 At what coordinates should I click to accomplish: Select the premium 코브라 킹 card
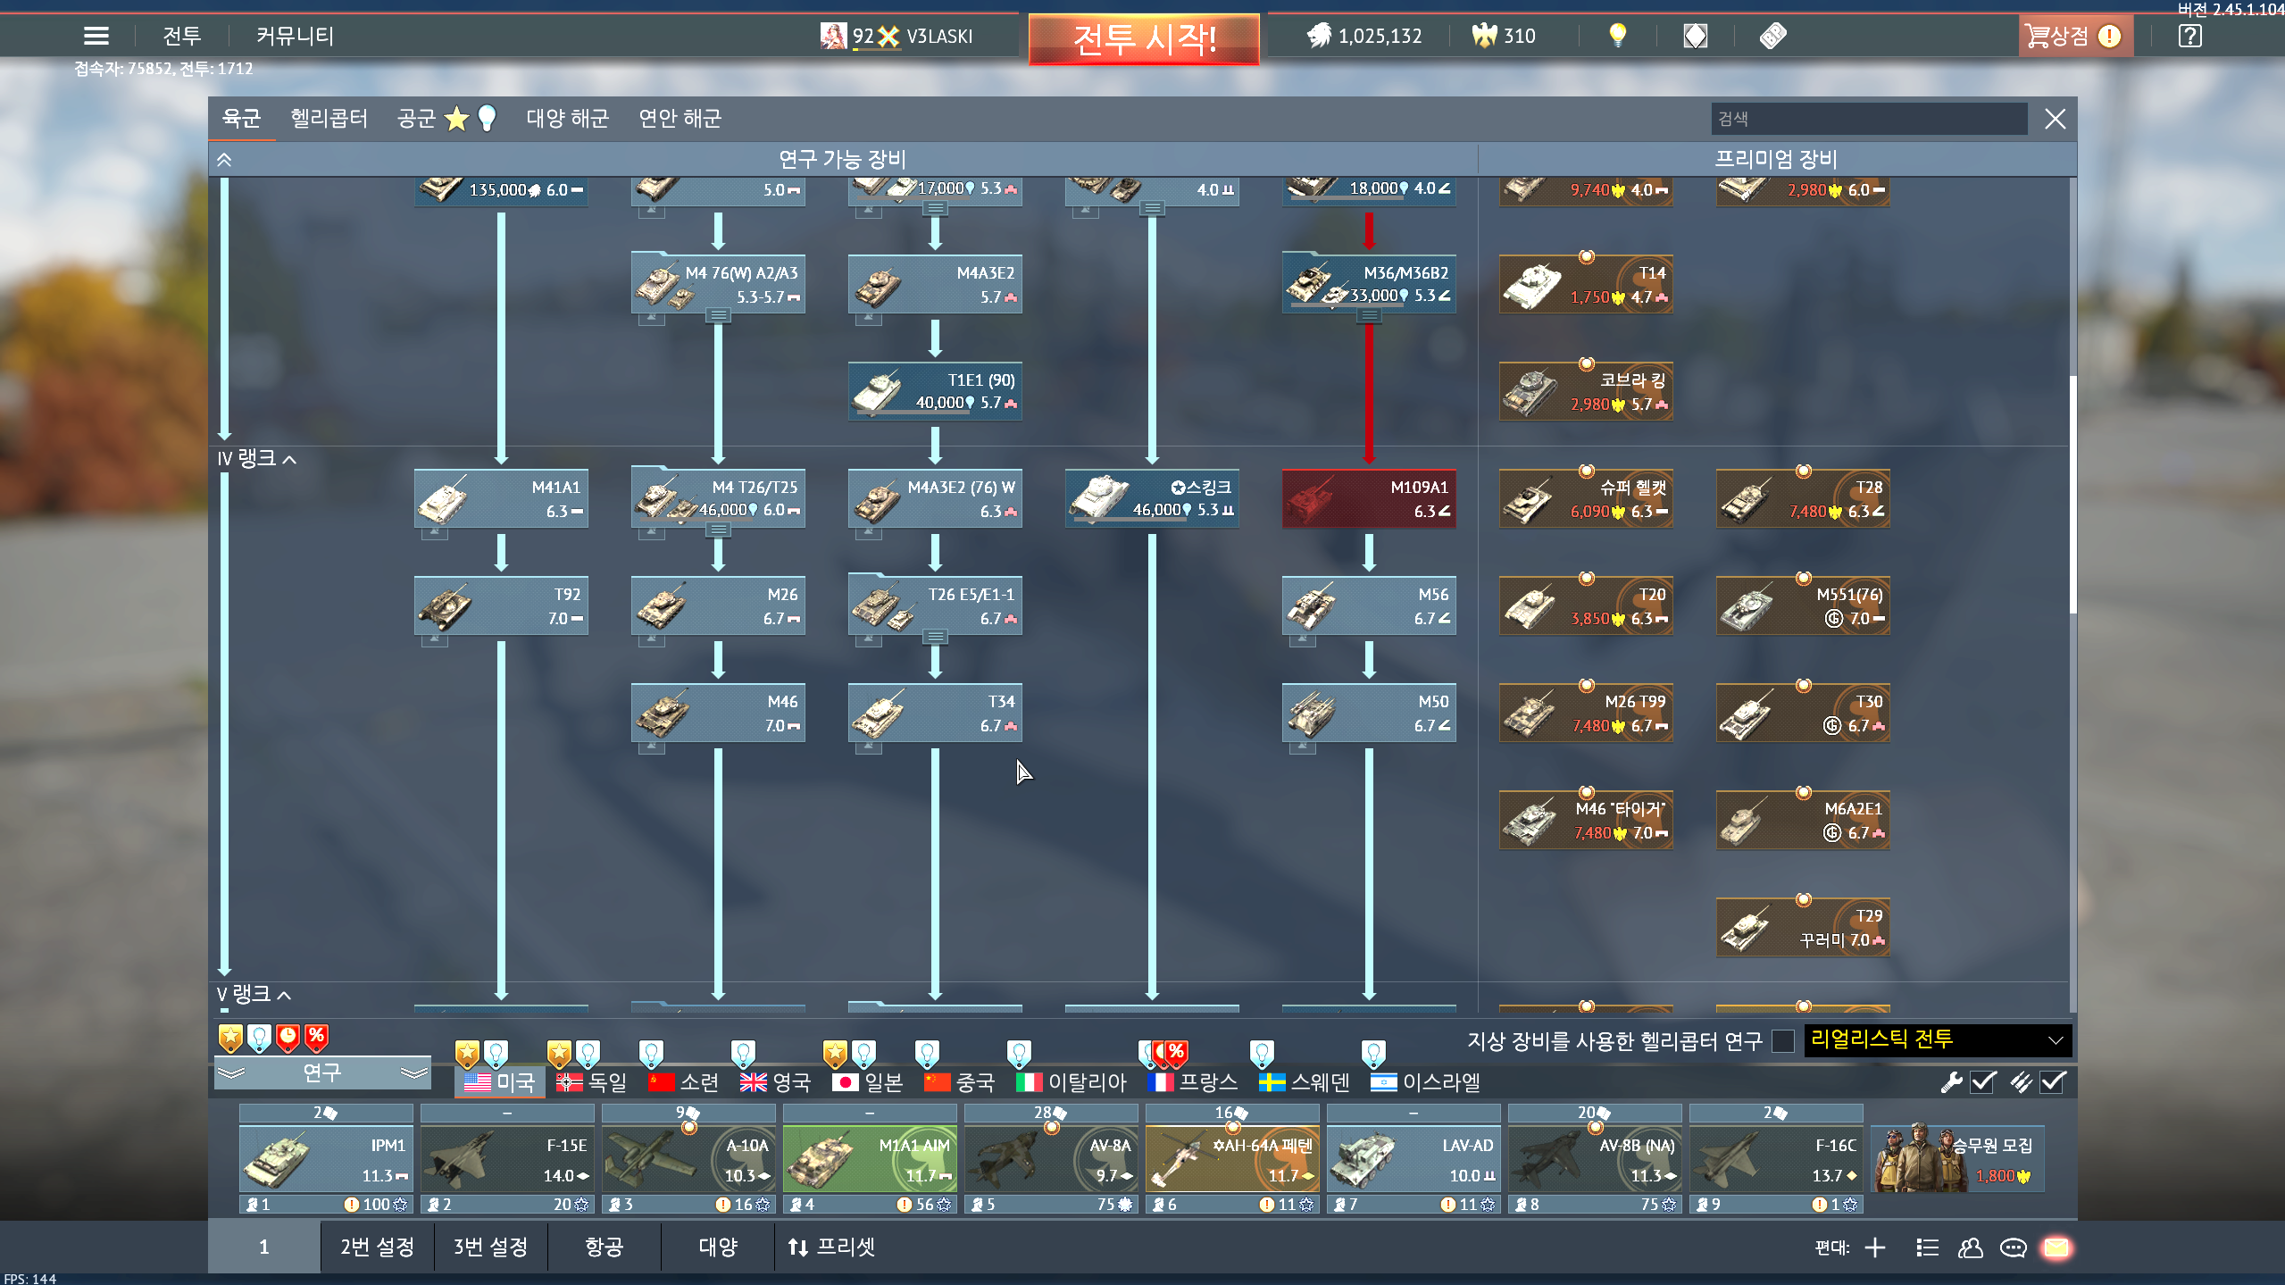click(1586, 391)
